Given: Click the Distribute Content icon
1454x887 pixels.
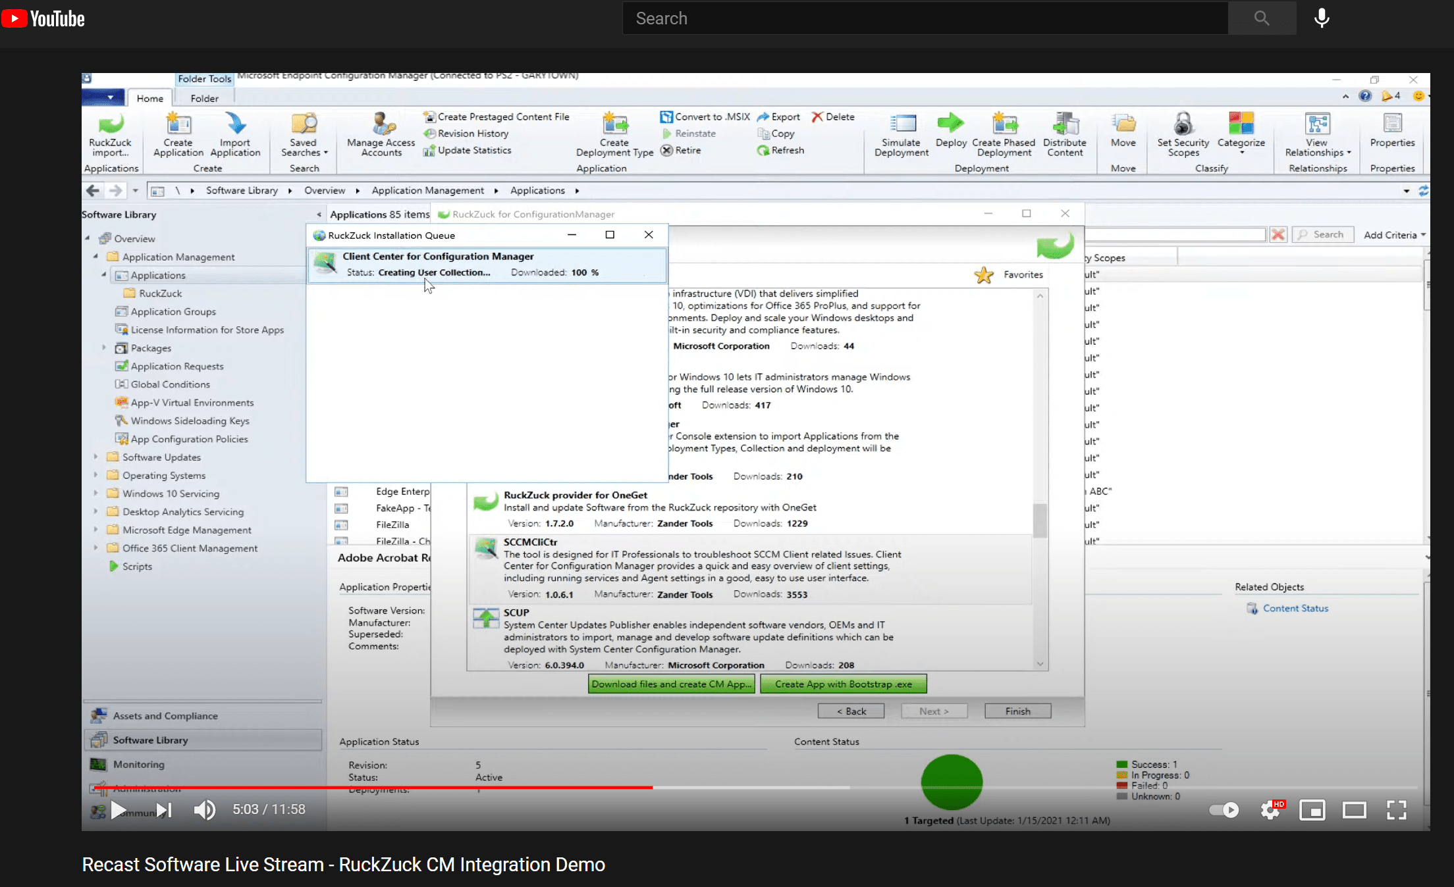Looking at the screenshot, I should point(1065,124).
